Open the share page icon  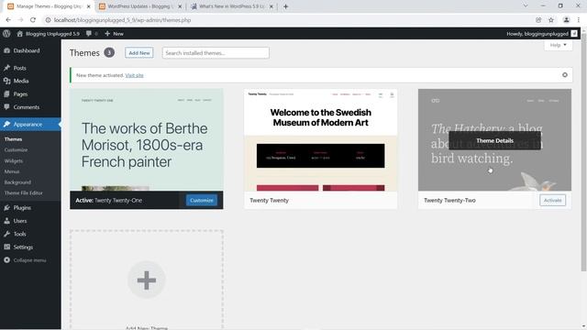point(538,20)
